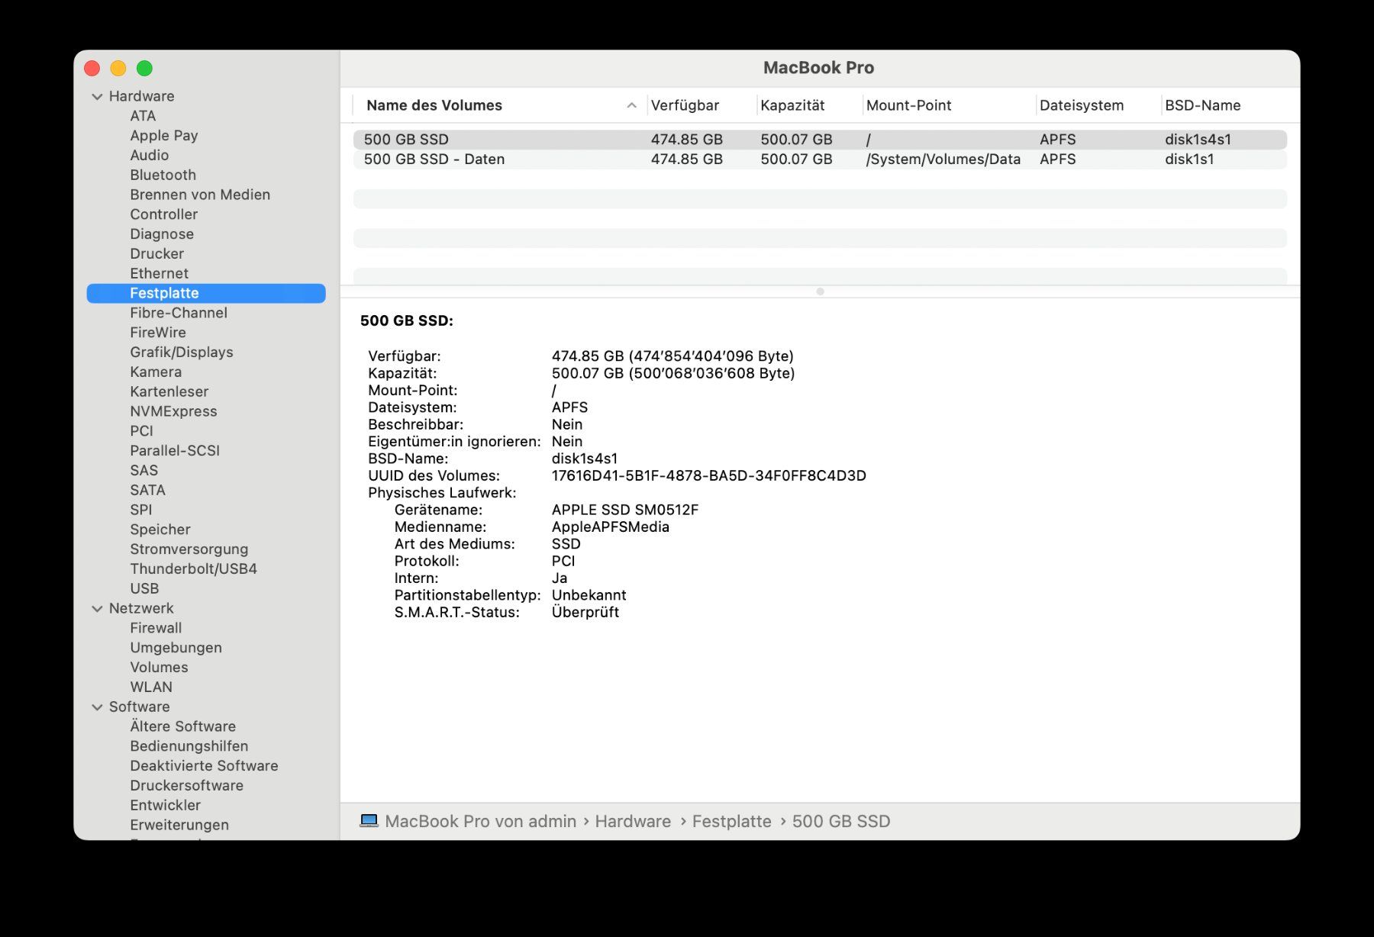Select ATA in the sidebar
Viewport: 1374px width, 937px height.
point(143,116)
